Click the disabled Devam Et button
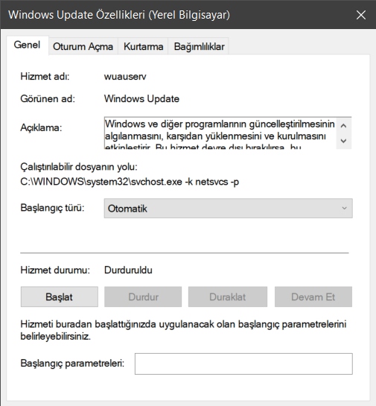The height and width of the screenshot is (406, 376). [313, 296]
